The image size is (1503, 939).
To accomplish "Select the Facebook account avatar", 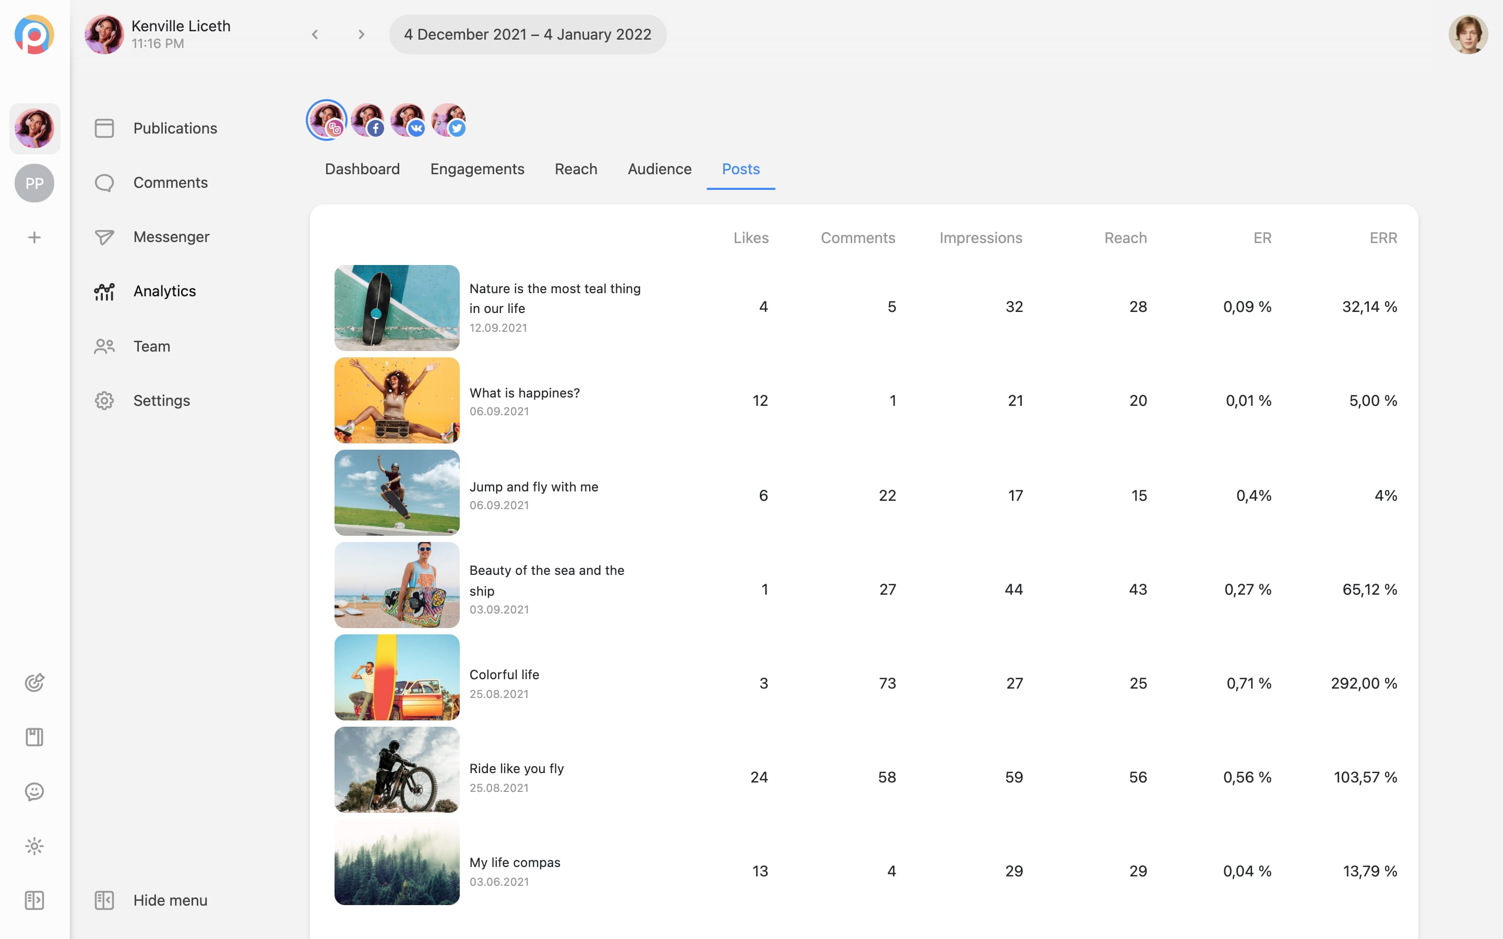I will pos(368,120).
